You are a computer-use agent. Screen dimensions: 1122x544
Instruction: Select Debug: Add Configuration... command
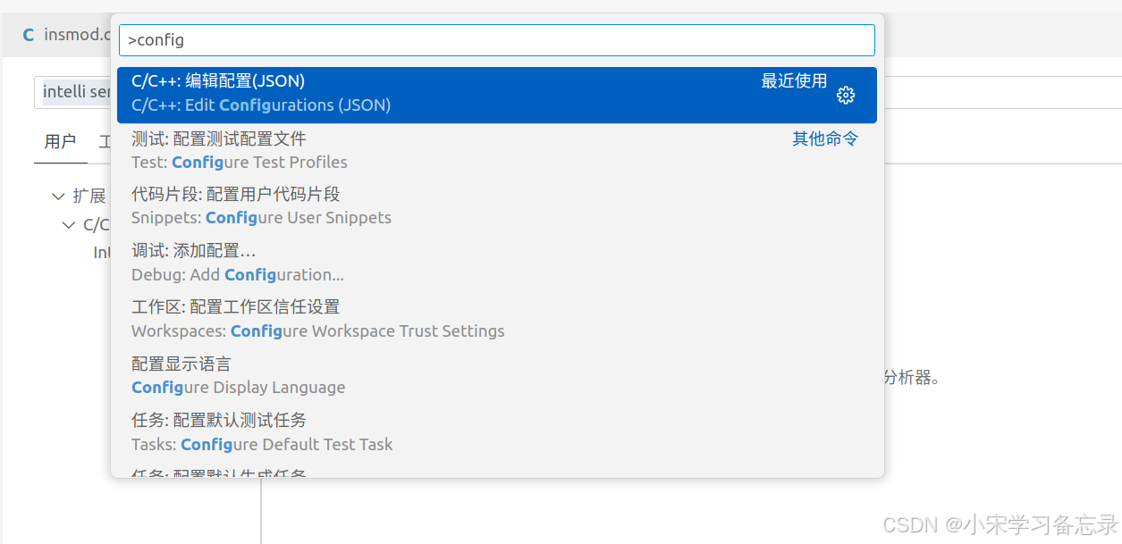pyautogui.click(x=496, y=263)
